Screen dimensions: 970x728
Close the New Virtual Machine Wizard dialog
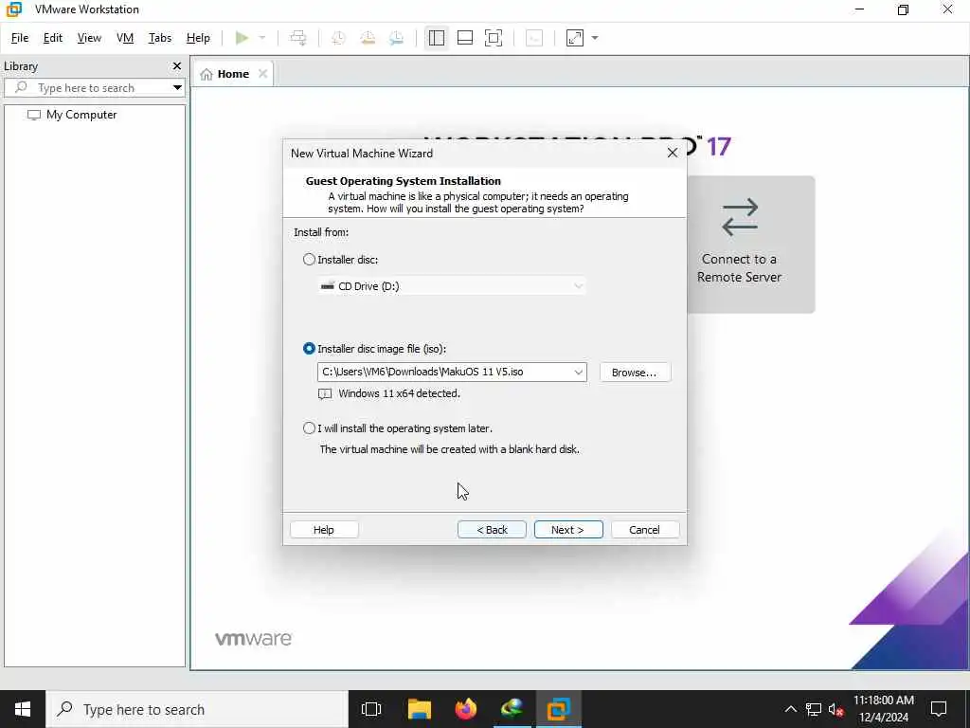click(673, 153)
